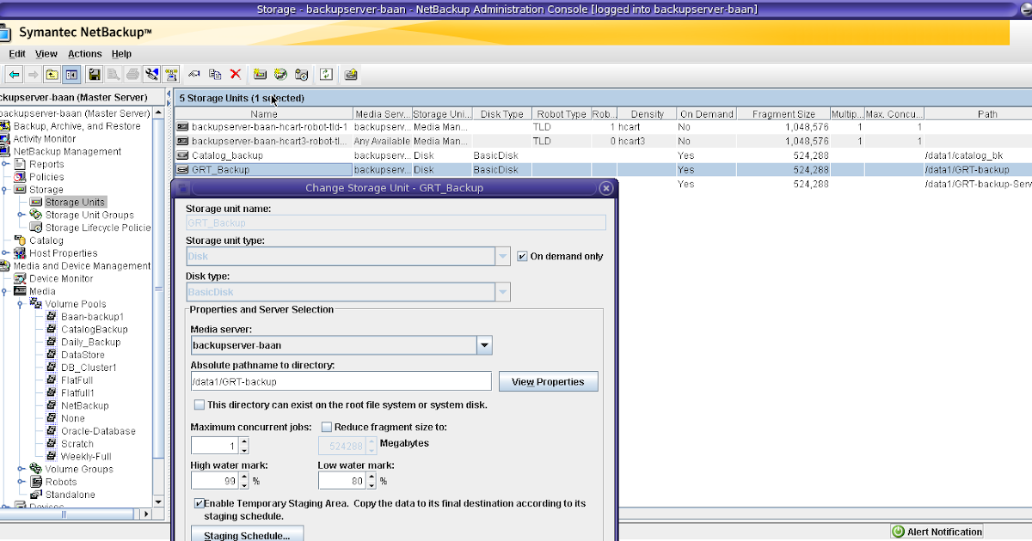This screenshot has height=541, width=1032.
Task: Close the Change Storage Unit dialog
Action: point(605,187)
